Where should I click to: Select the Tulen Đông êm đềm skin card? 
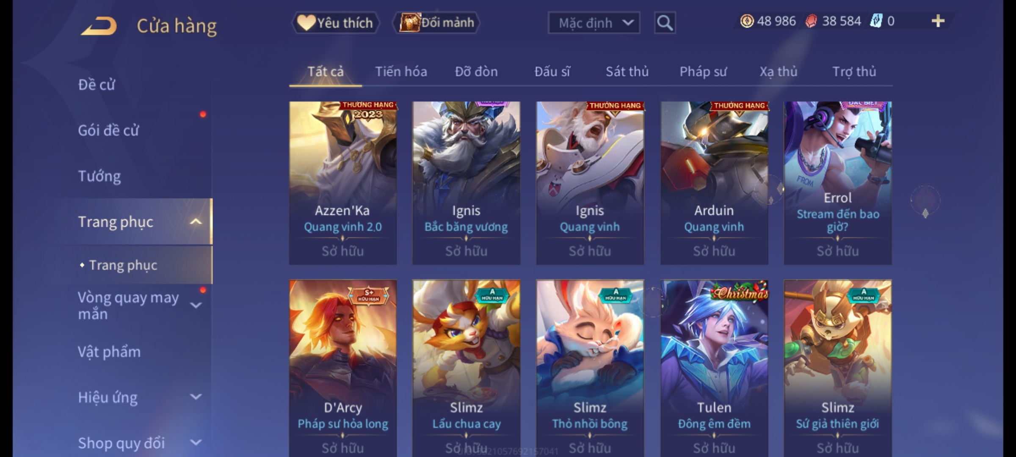click(714, 368)
